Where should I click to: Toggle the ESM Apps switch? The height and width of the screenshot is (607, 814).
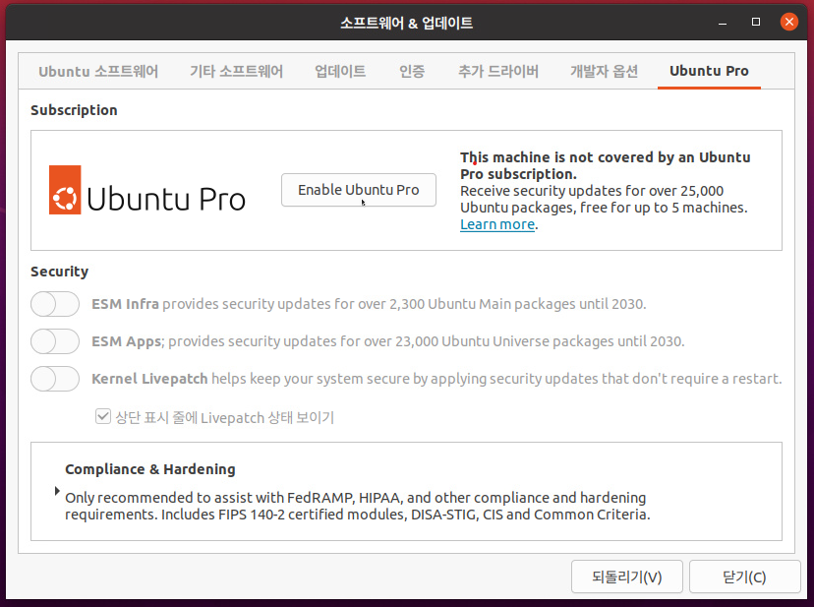click(55, 341)
